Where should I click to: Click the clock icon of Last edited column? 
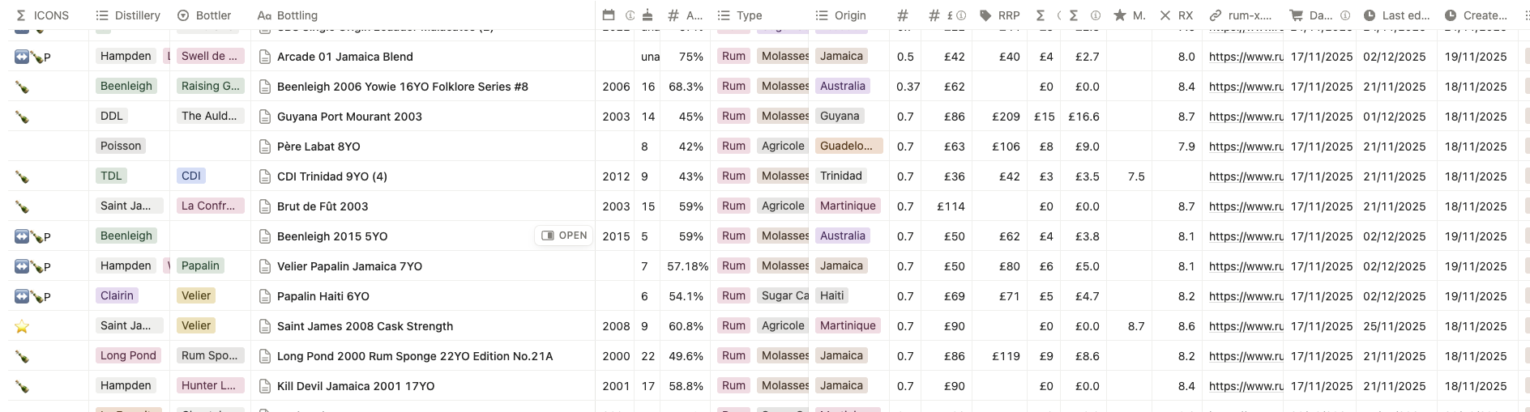tap(1370, 15)
